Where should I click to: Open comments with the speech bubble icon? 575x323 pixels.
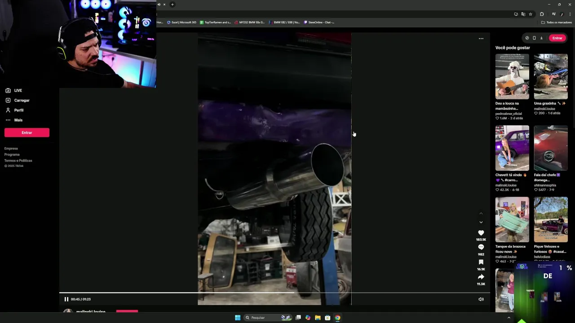pyautogui.click(x=481, y=247)
